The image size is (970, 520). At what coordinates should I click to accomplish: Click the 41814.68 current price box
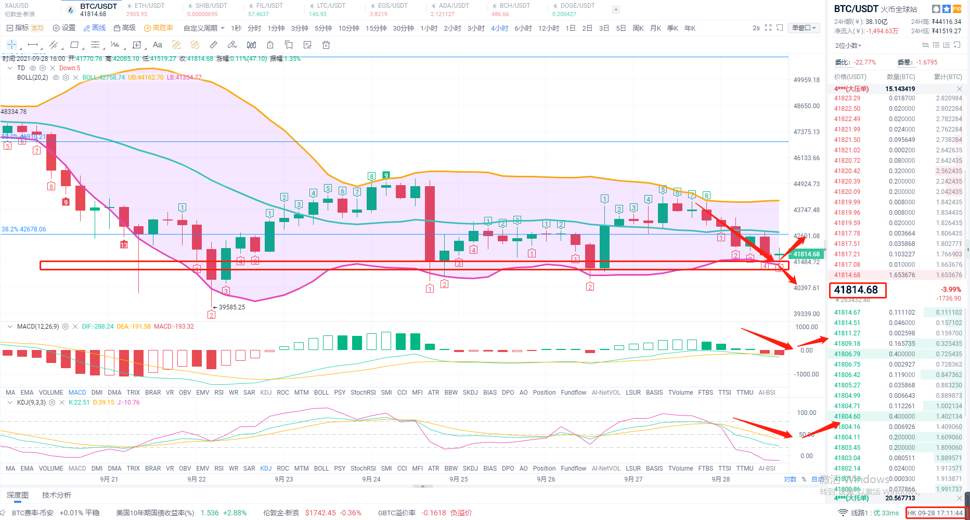858,290
